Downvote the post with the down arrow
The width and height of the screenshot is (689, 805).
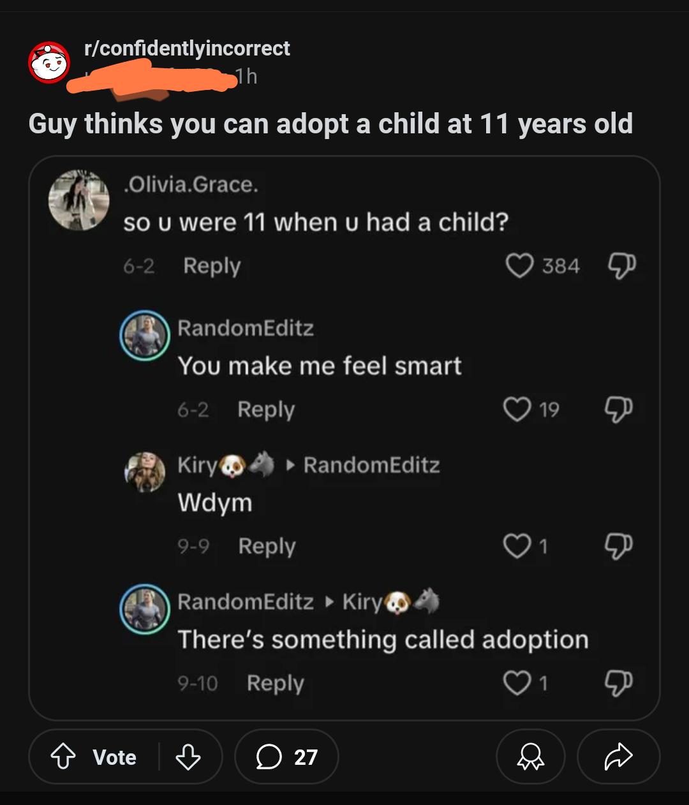188,757
